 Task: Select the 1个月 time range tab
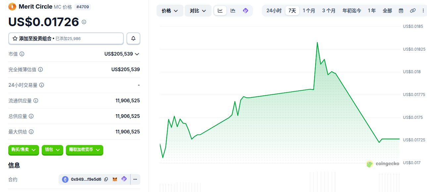(309, 11)
